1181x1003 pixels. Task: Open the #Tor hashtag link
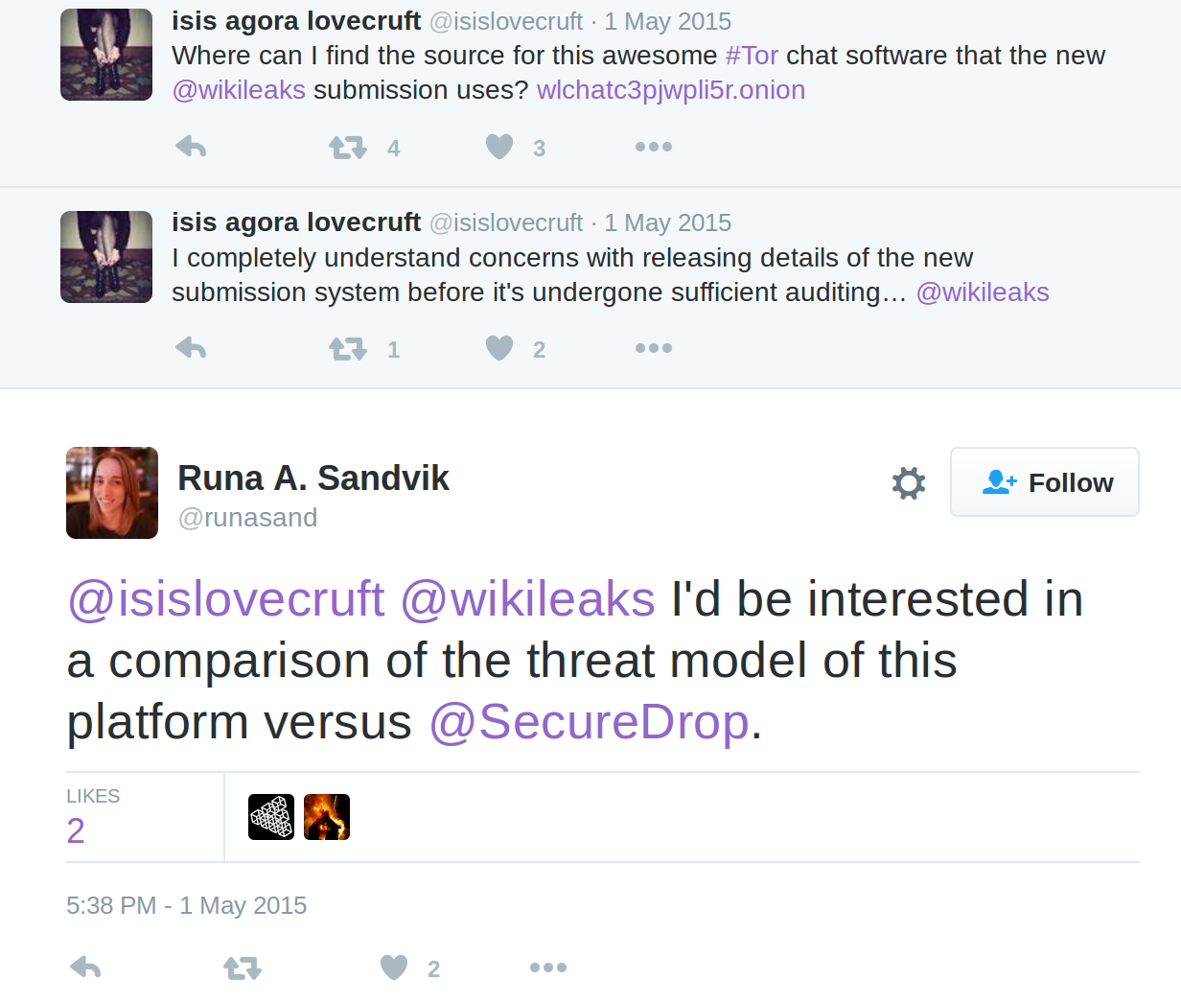click(x=752, y=56)
